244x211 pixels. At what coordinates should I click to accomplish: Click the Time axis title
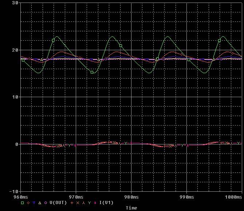[x=131, y=208]
